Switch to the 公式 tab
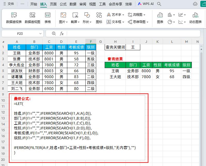This screenshot has height=166, width=206. click(63, 4)
